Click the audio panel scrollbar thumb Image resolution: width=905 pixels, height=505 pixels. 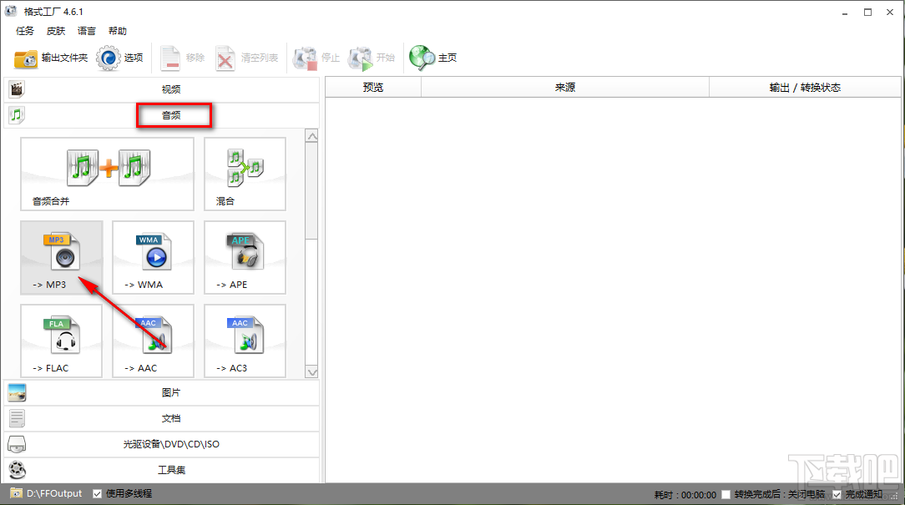point(312,191)
